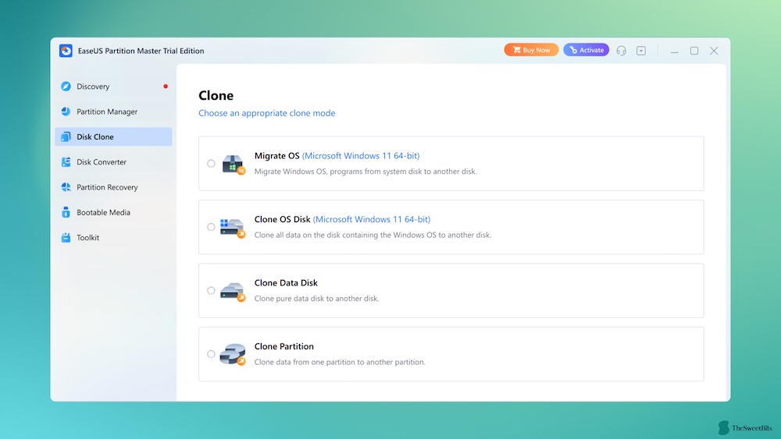Open support via the headset icon
This screenshot has height=439, width=781.
621,51
